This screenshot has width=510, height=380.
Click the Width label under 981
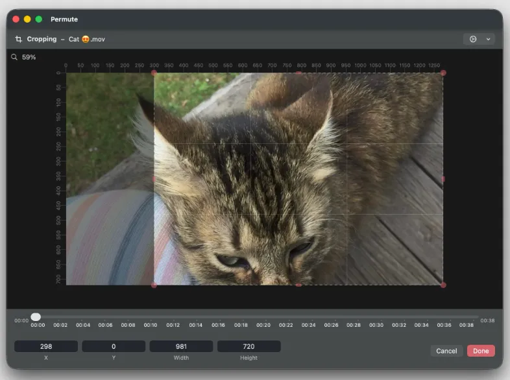[x=181, y=357]
